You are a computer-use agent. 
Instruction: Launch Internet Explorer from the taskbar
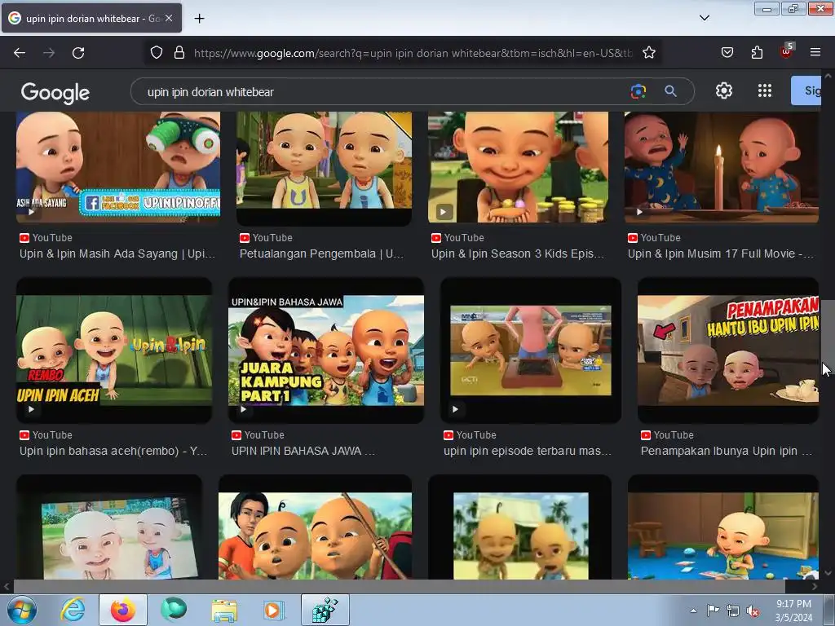click(x=73, y=610)
